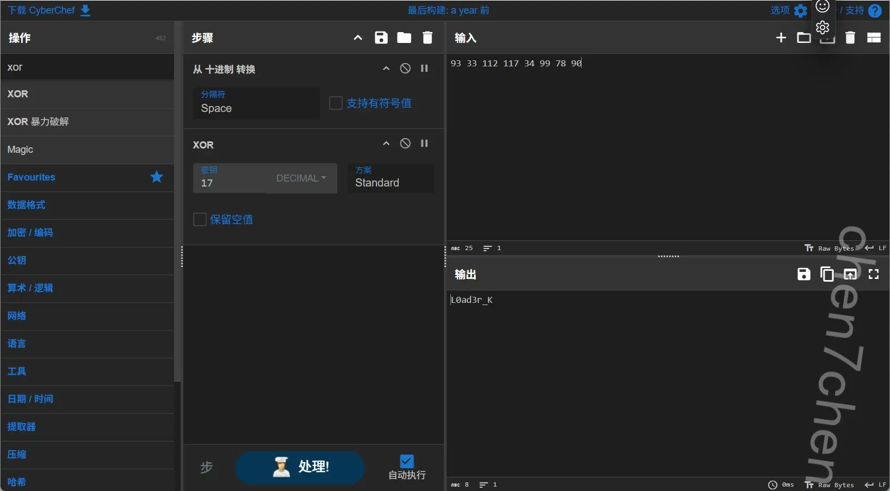Screen dimensions: 890x491
Task: Open the DECIMAL key format dropdown
Action: point(301,178)
